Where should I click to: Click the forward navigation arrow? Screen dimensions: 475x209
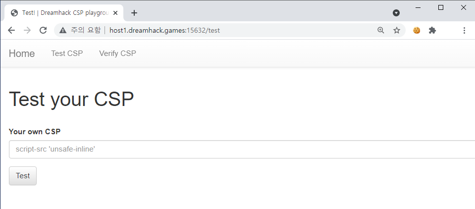[27, 30]
